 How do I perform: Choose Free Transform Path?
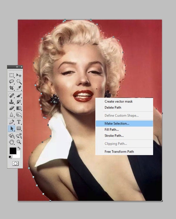click(x=119, y=152)
